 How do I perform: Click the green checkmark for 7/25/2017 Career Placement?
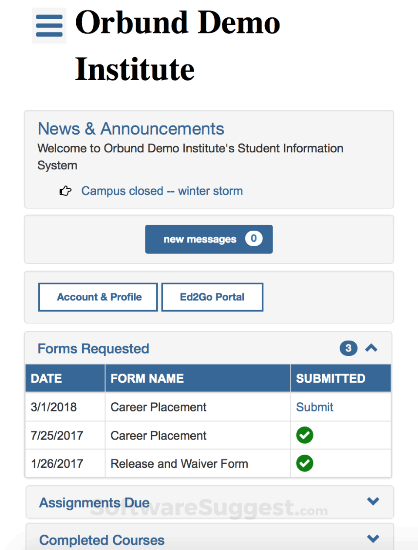click(305, 435)
